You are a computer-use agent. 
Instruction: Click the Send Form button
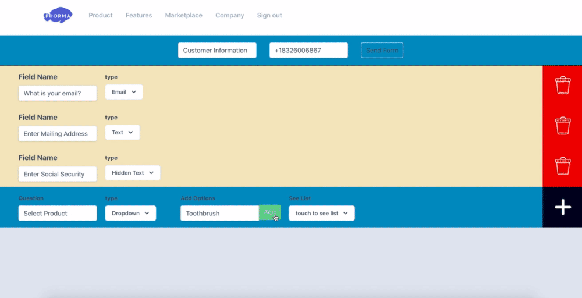tap(382, 51)
